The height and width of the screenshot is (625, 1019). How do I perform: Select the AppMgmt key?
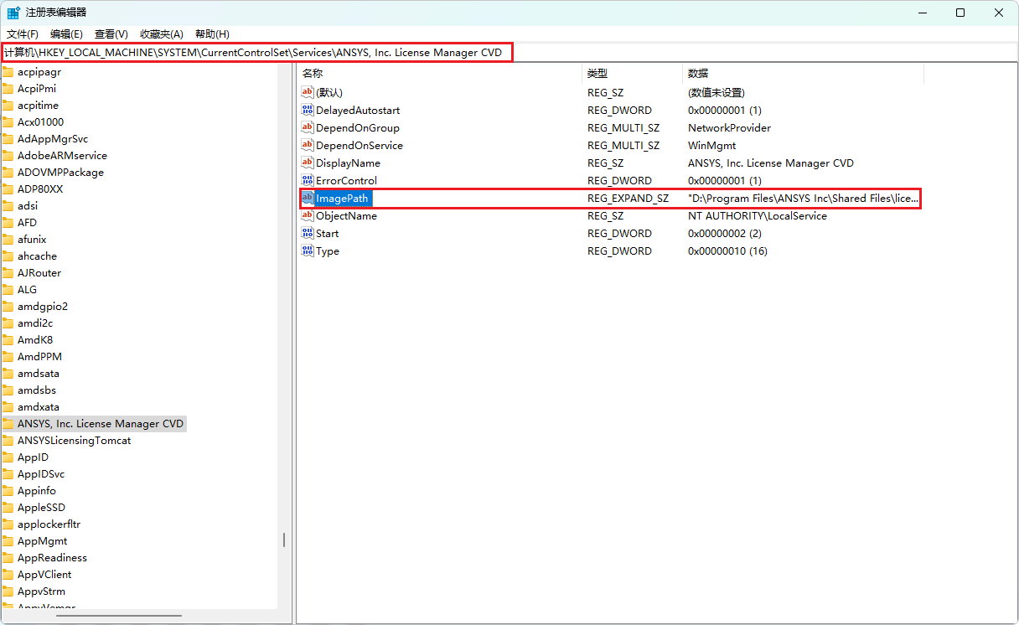coord(42,541)
